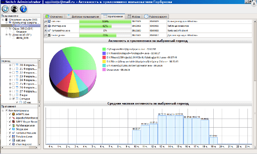Click the 62% progress bar for charmap.exe
This screenshot has width=257, height=154.
coord(105,26)
